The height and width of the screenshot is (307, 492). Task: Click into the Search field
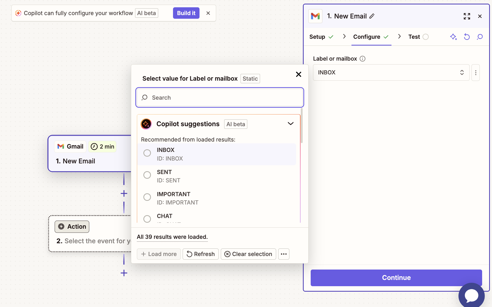click(220, 98)
